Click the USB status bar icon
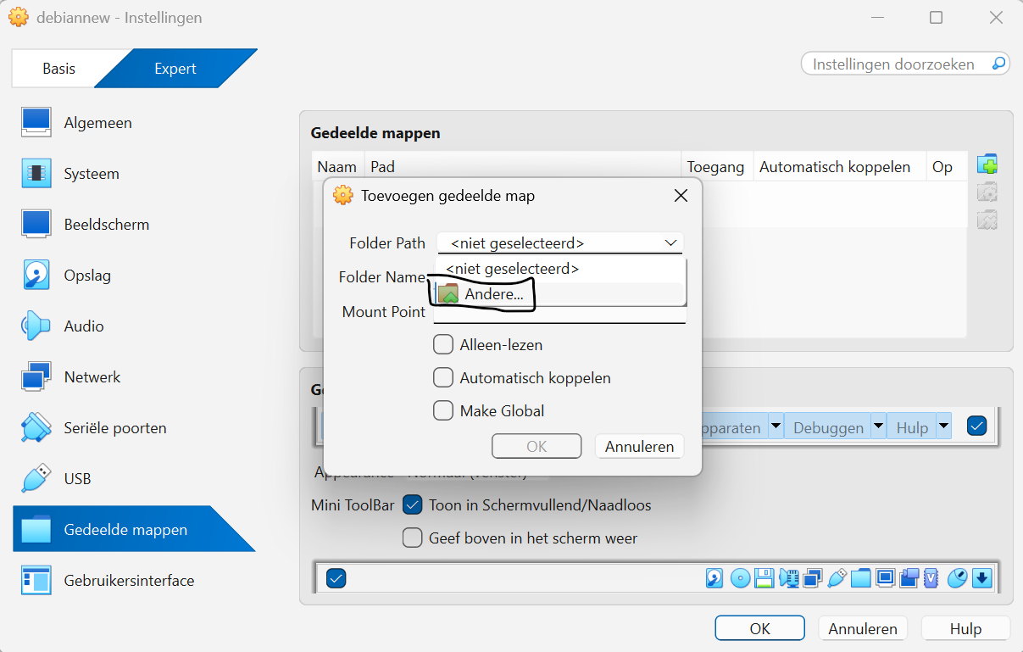Viewport: 1023px width, 652px height. [837, 578]
